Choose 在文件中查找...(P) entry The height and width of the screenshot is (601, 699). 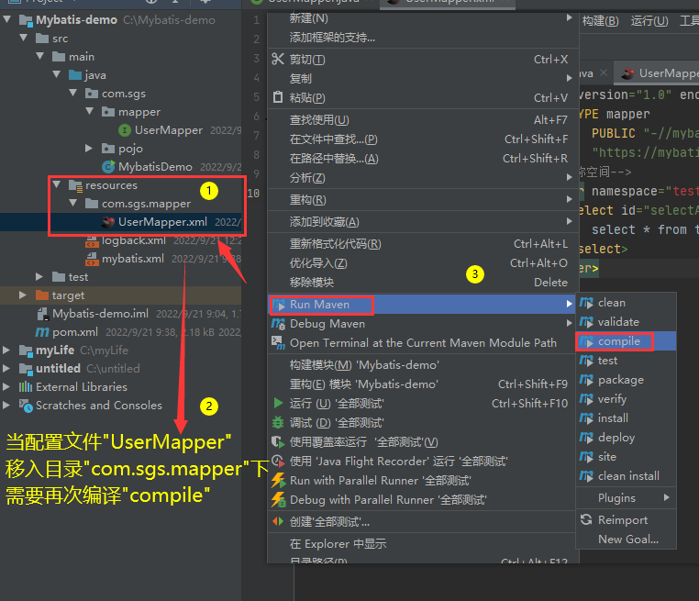click(423, 139)
